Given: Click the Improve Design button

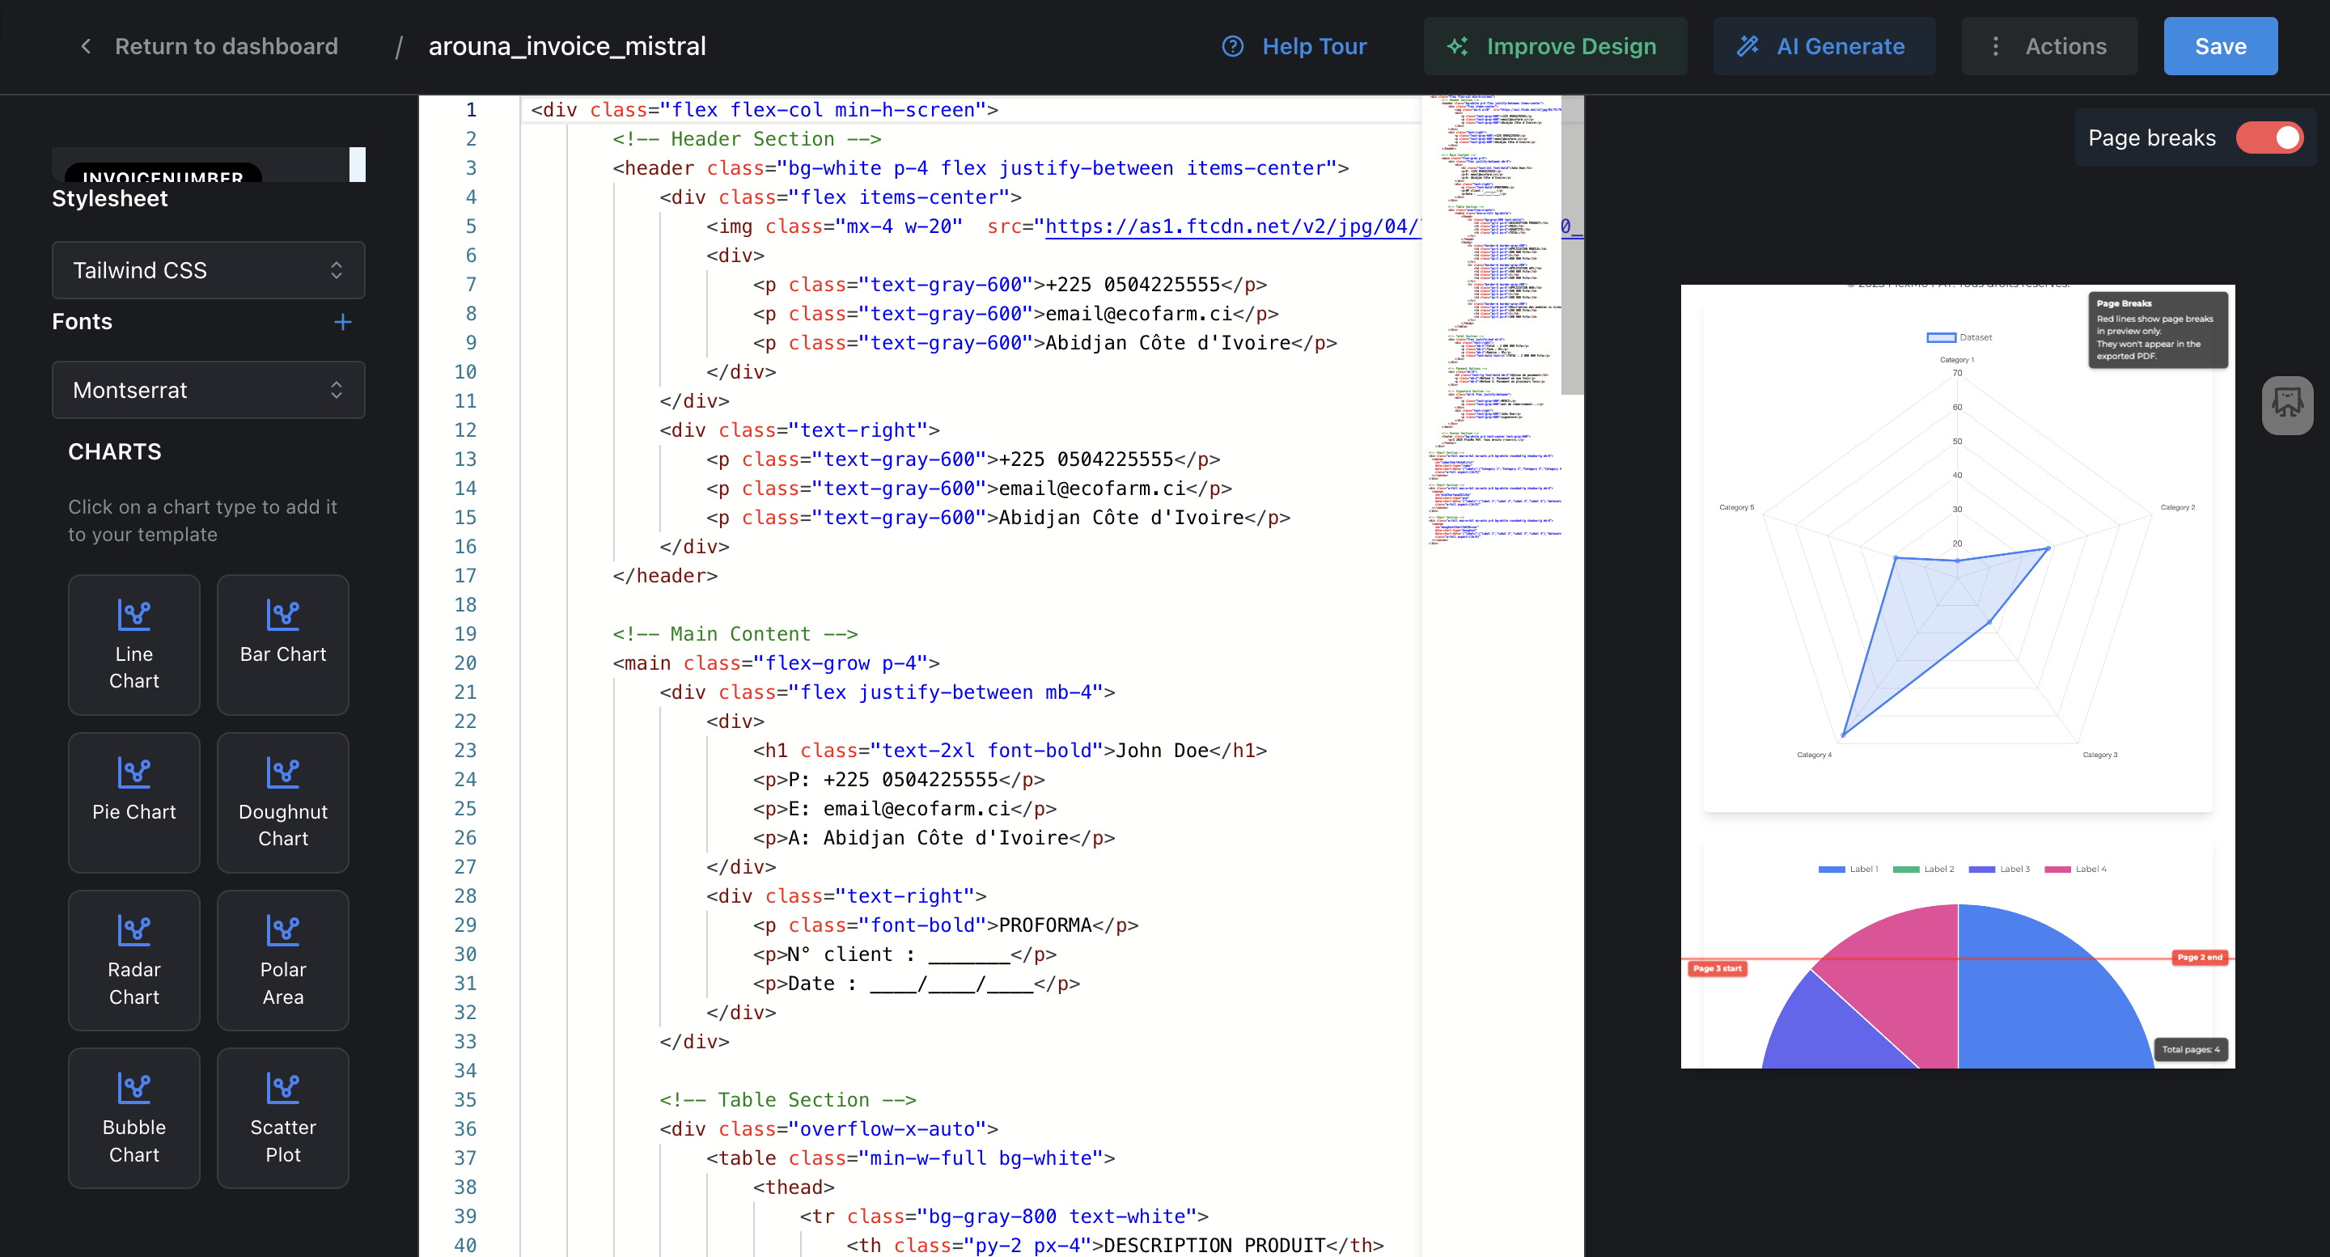Looking at the screenshot, I should [x=1555, y=46].
